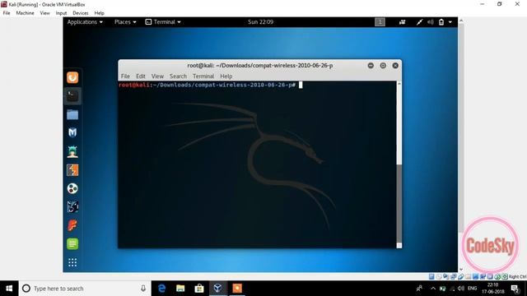
Task: Select the orange recorder app in taskbar
Action: pos(237,289)
